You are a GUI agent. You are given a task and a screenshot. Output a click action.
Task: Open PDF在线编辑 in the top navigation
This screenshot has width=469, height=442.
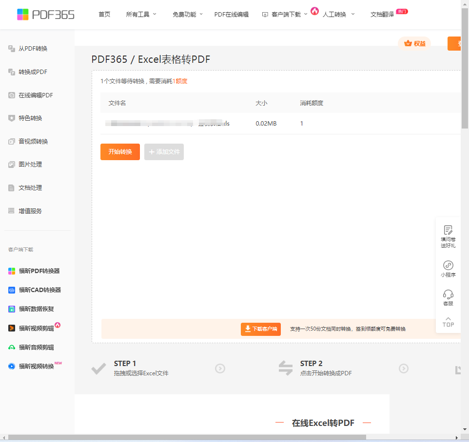click(x=232, y=14)
